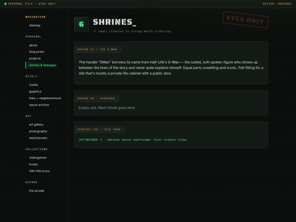296x222 pixels.
Task: Click the green G logo icon
Action: click(81, 24)
